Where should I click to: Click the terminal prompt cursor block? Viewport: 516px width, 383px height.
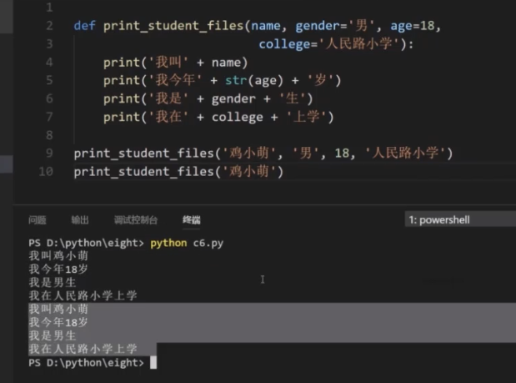[x=153, y=363]
